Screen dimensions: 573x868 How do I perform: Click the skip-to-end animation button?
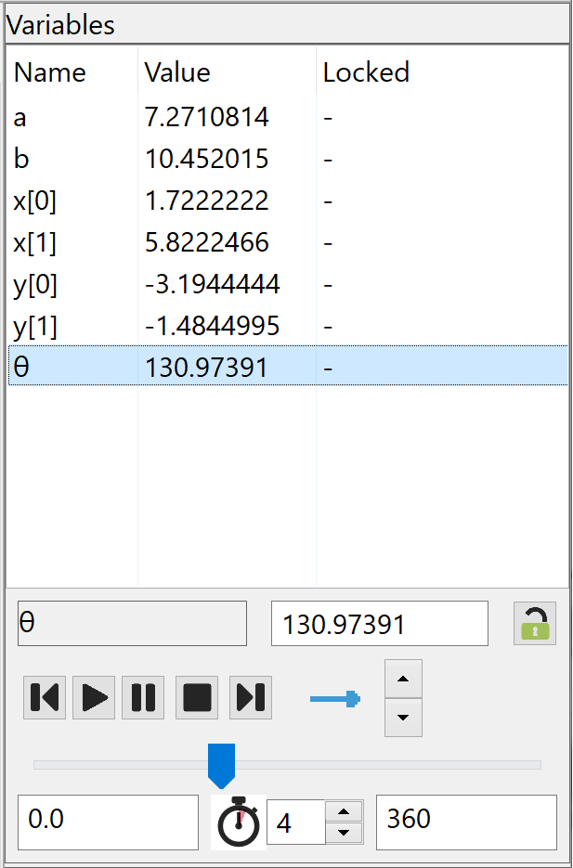pos(251,697)
